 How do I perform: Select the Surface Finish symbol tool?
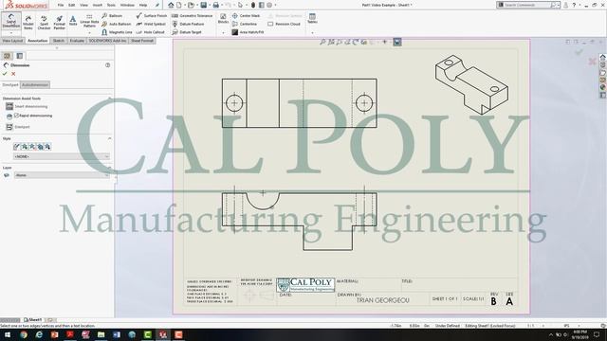(152, 16)
